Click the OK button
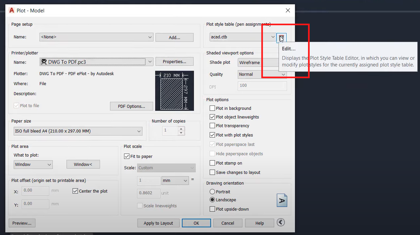 point(196,223)
